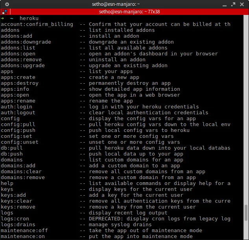Select the 'domains' completion entry
This screenshot has height=240, width=249.
(12, 160)
